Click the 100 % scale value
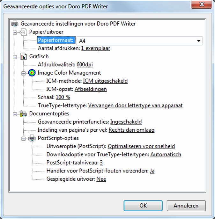This screenshot has height=219, width=215. 63,97
